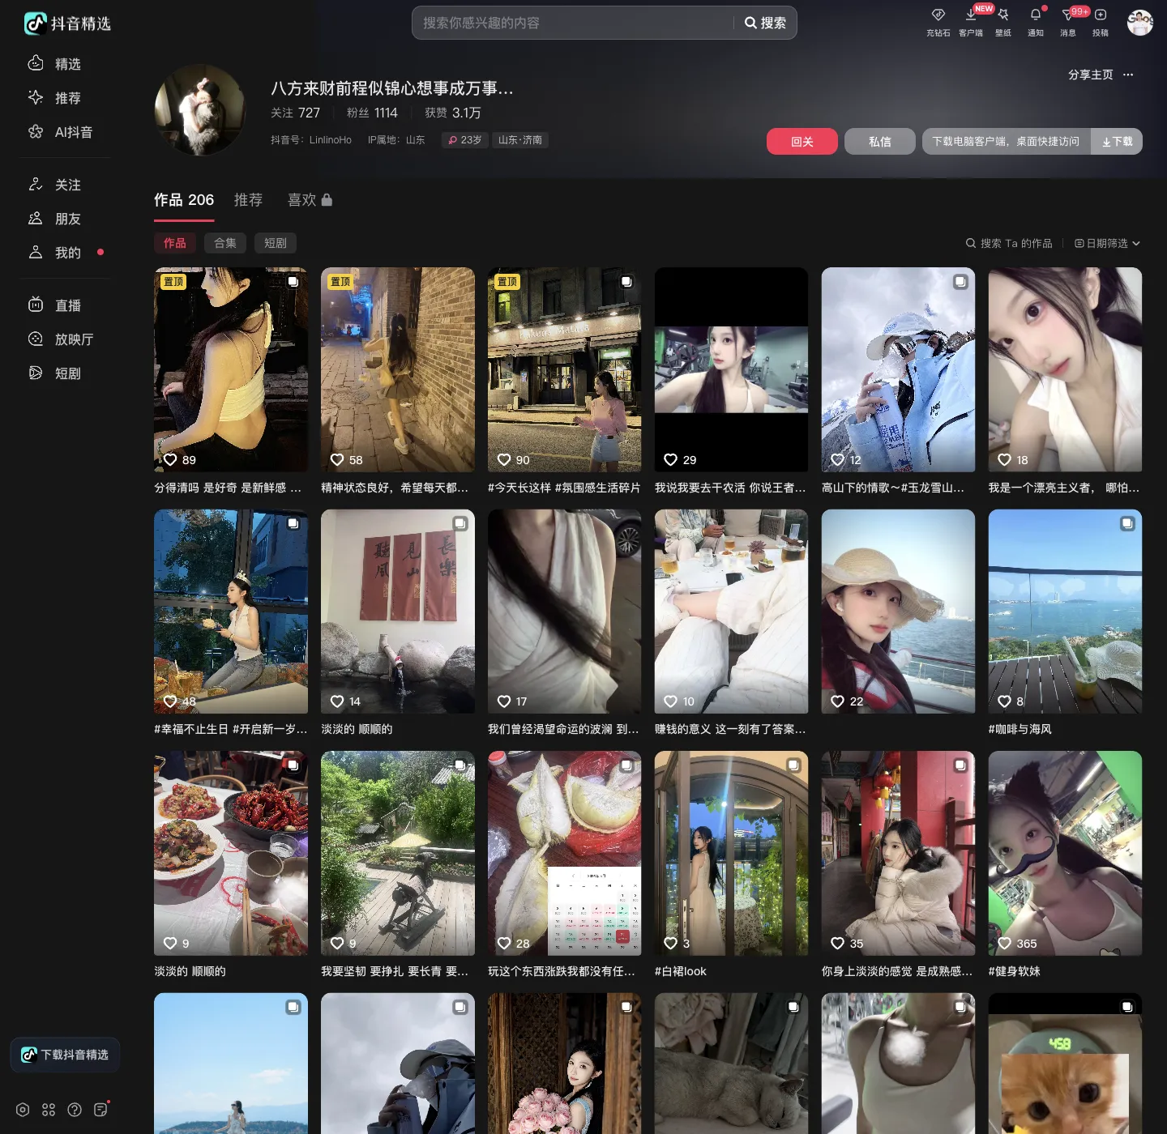Open video #白裙look
The width and height of the screenshot is (1167, 1134).
click(x=732, y=854)
